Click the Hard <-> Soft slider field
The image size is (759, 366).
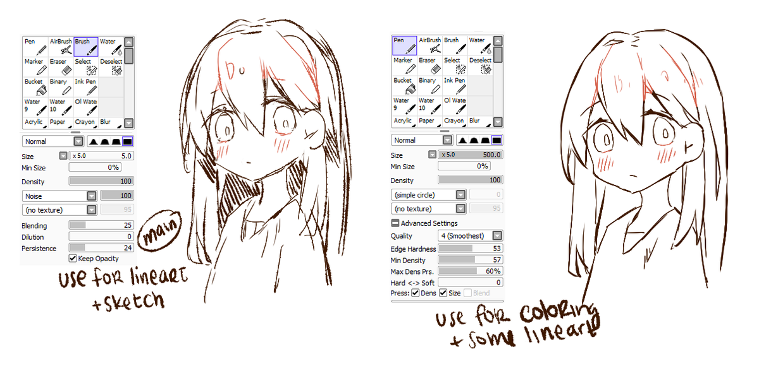(471, 282)
